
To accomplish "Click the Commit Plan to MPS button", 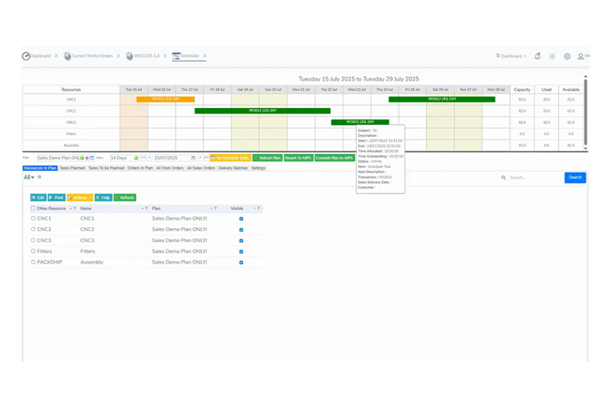I will pos(334,158).
